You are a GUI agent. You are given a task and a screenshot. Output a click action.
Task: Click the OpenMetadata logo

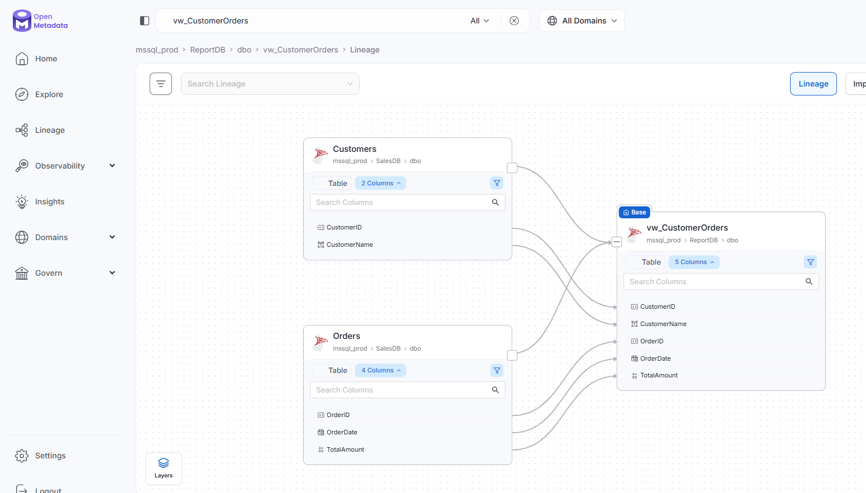[x=40, y=21]
